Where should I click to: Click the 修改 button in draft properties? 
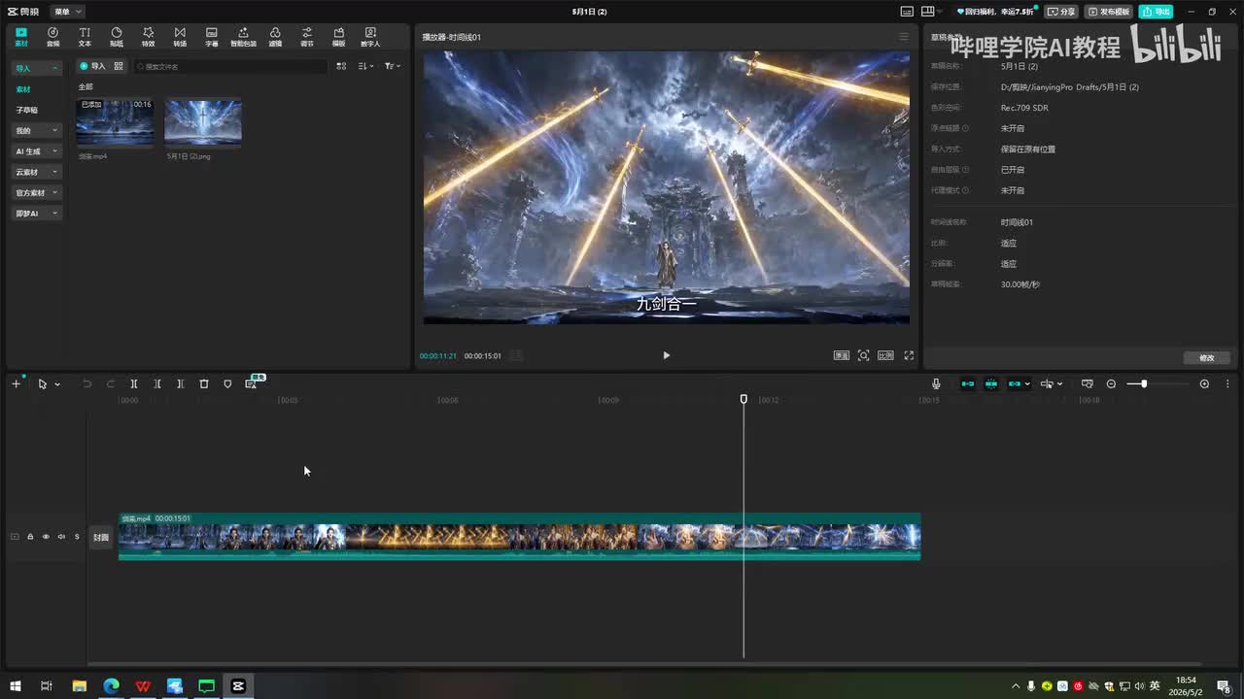[x=1207, y=358]
